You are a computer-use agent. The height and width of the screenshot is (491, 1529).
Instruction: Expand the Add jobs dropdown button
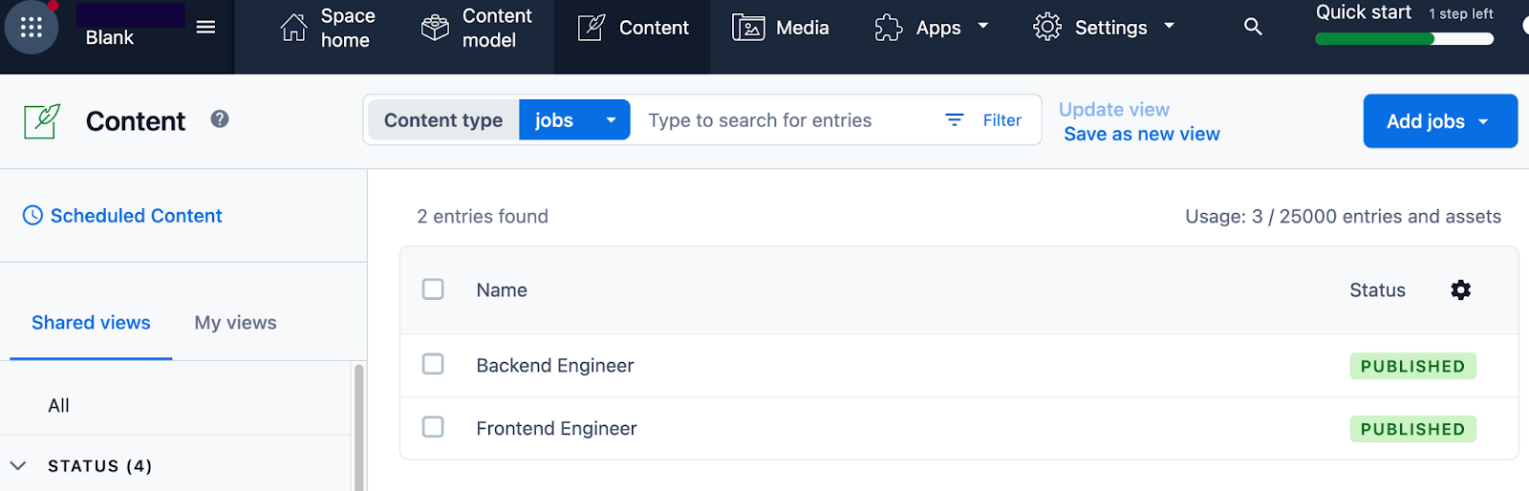point(1439,121)
